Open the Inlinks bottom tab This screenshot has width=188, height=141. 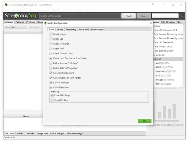[20, 133]
